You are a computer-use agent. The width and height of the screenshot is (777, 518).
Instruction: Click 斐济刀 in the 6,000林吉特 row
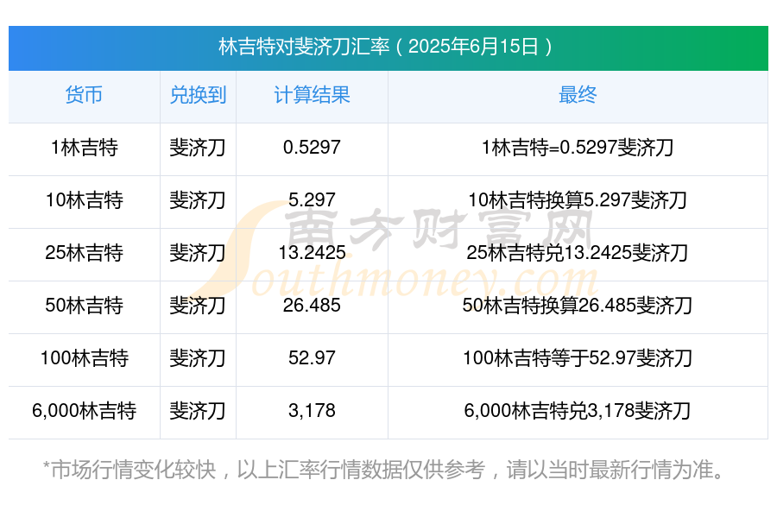[198, 411]
